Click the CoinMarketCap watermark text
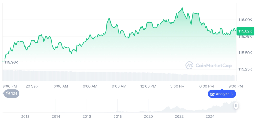This screenshot has height=120, width=258. pyautogui.click(x=213, y=66)
